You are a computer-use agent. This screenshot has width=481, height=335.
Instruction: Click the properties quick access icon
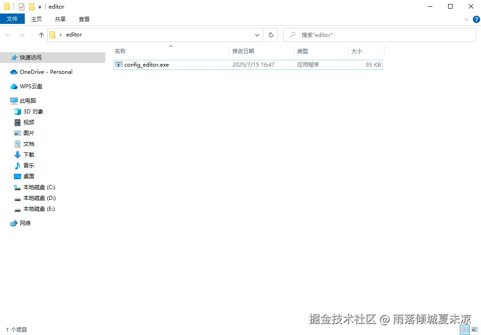[x=22, y=6]
